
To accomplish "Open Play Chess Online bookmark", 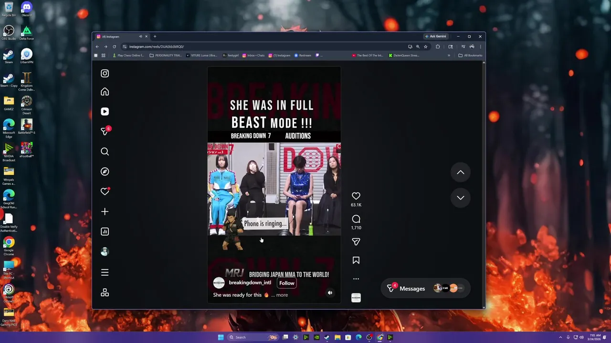I will click(x=128, y=55).
